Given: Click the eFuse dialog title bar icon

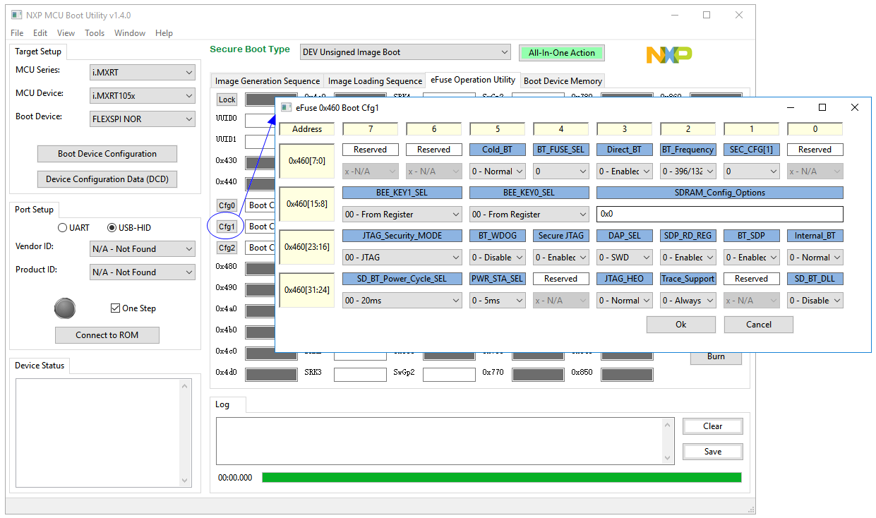Looking at the screenshot, I should [x=286, y=107].
